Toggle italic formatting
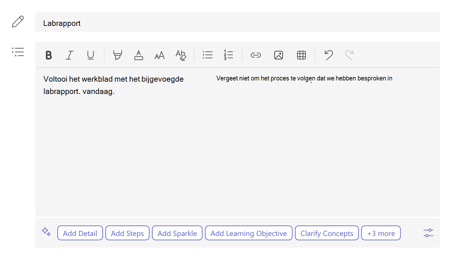450x260 pixels. 70,55
